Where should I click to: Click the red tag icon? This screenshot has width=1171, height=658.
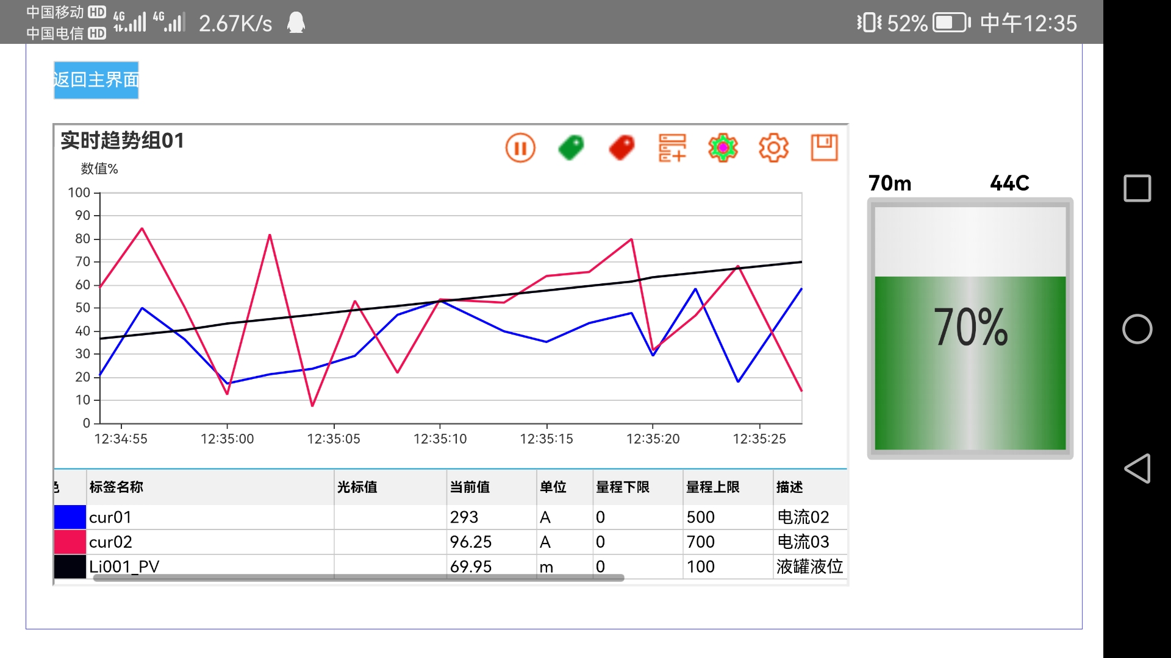pos(621,148)
